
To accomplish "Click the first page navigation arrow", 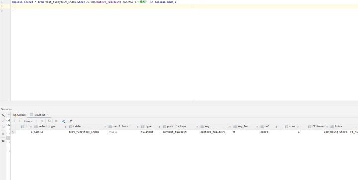I will (14, 121).
